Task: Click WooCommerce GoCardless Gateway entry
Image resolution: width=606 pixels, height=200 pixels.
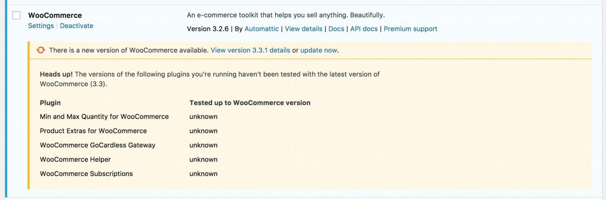Action: click(x=98, y=145)
